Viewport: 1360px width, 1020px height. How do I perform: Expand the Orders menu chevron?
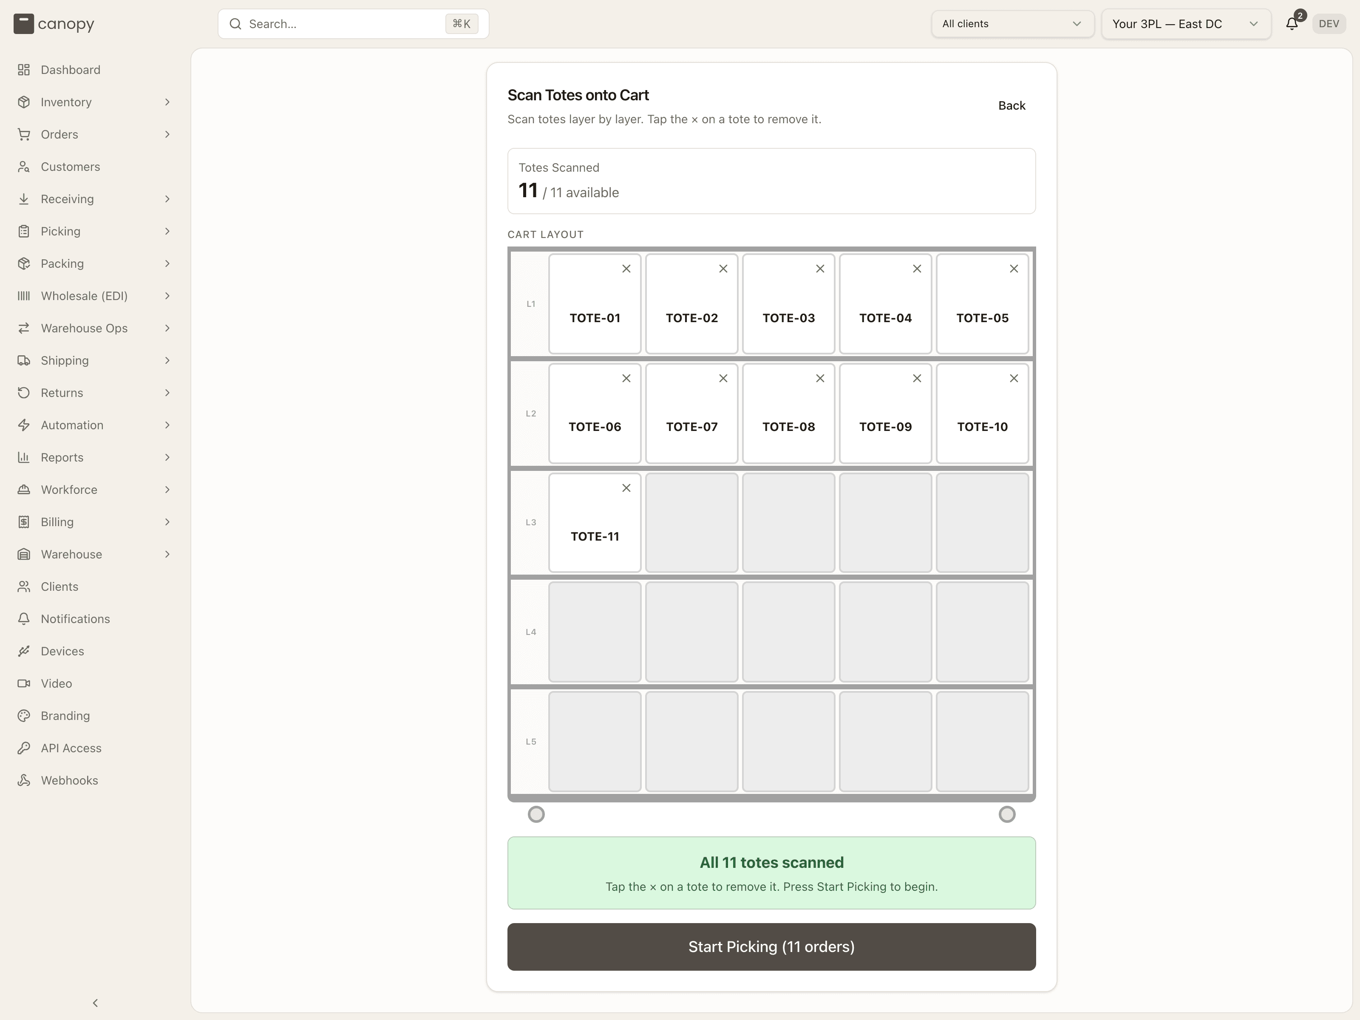[167, 134]
